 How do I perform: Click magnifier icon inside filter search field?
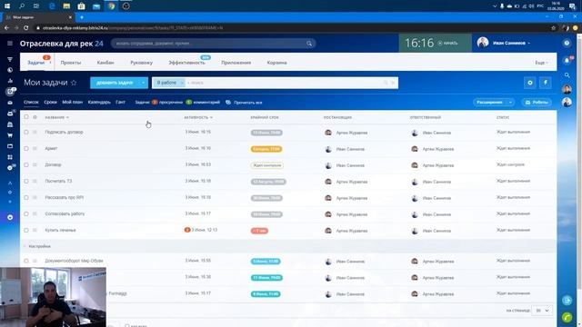coord(386,83)
